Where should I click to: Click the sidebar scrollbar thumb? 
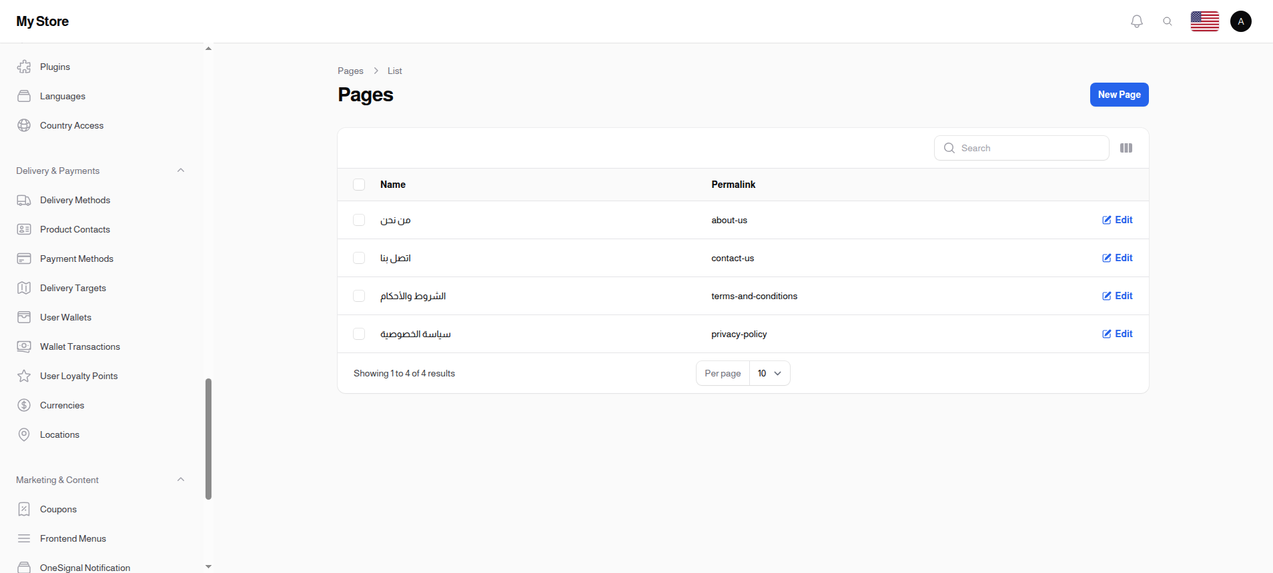[x=208, y=439]
